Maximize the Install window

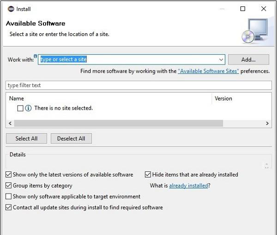243,9
